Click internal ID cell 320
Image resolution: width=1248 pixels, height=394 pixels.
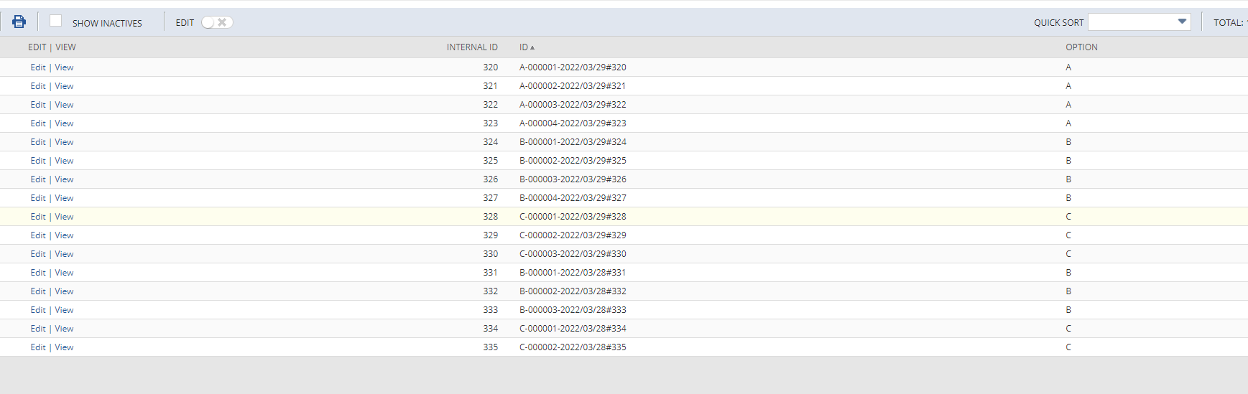tap(490, 67)
